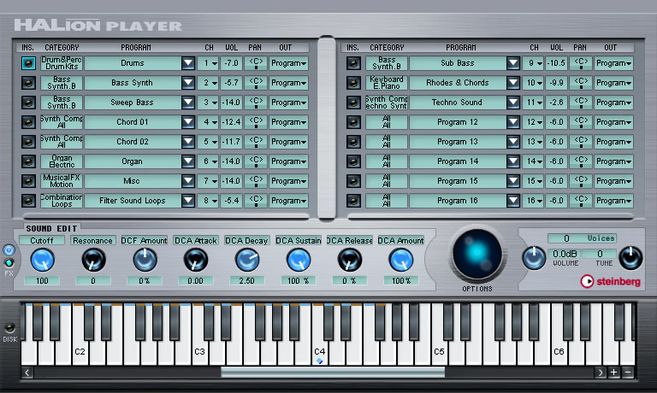Select the instrument slot button for Sub Bass
This screenshot has width=657, height=393.
click(353, 63)
